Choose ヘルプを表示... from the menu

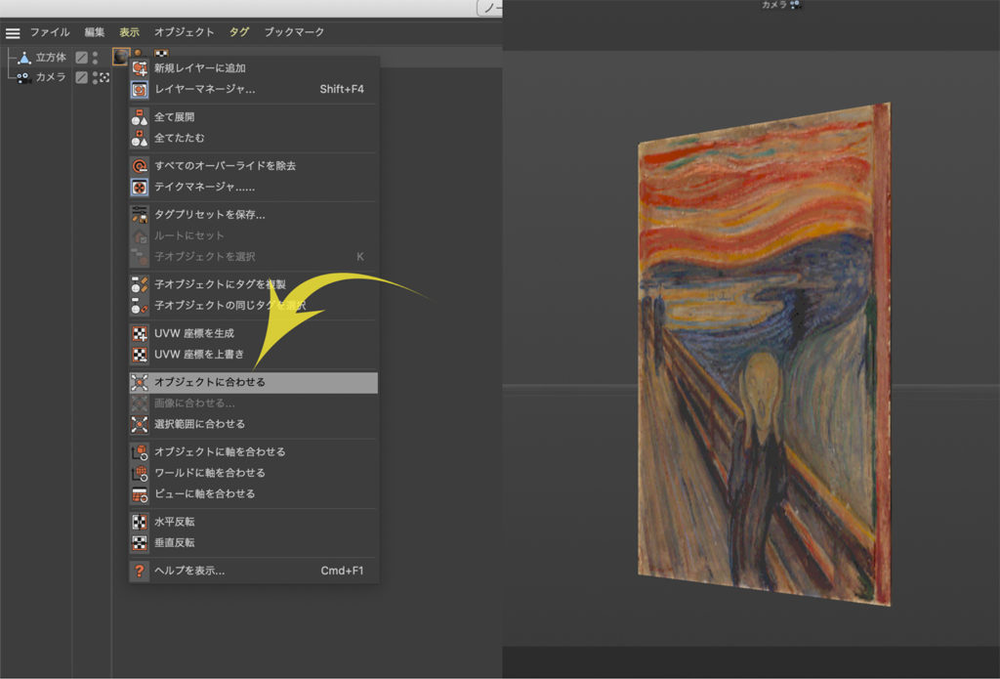click(x=254, y=571)
